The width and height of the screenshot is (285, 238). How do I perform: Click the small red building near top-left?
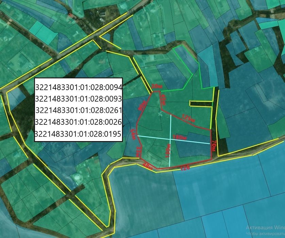(70, 14)
